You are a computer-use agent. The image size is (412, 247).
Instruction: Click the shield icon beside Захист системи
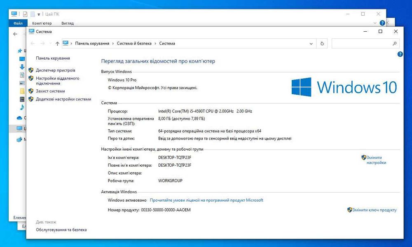coord(31,91)
